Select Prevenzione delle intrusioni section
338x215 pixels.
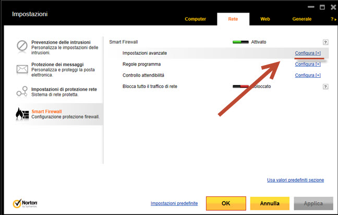pos(58,47)
